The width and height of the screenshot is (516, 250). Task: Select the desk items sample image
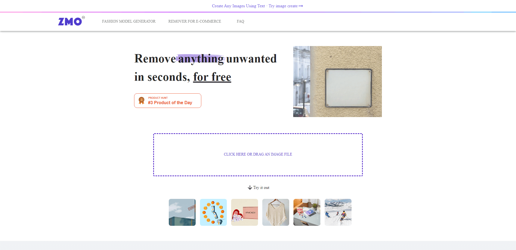[307, 212]
